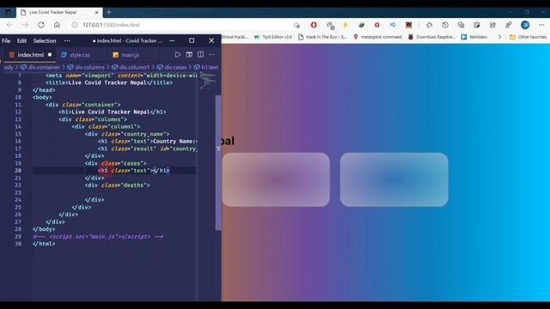Switch to the style.css editor tab

[x=76, y=55]
